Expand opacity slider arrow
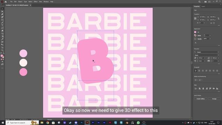 click(210, 39)
